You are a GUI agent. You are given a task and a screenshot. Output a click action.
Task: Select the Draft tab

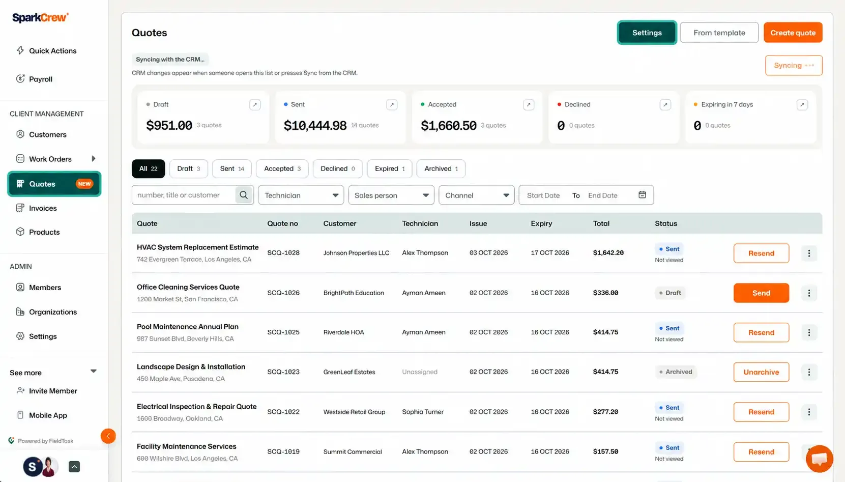(x=189, y=168)
